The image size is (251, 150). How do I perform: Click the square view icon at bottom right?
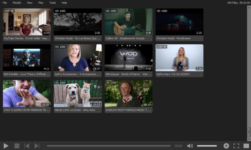click(246, 146)
